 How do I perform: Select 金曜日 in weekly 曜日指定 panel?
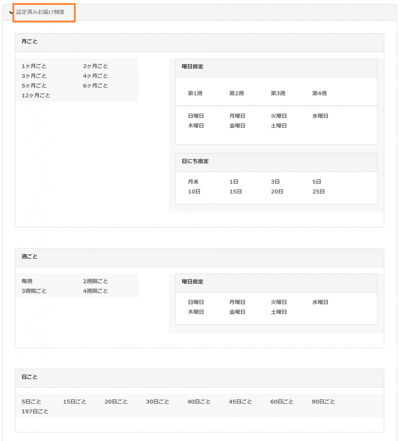[x=237, y=312]
